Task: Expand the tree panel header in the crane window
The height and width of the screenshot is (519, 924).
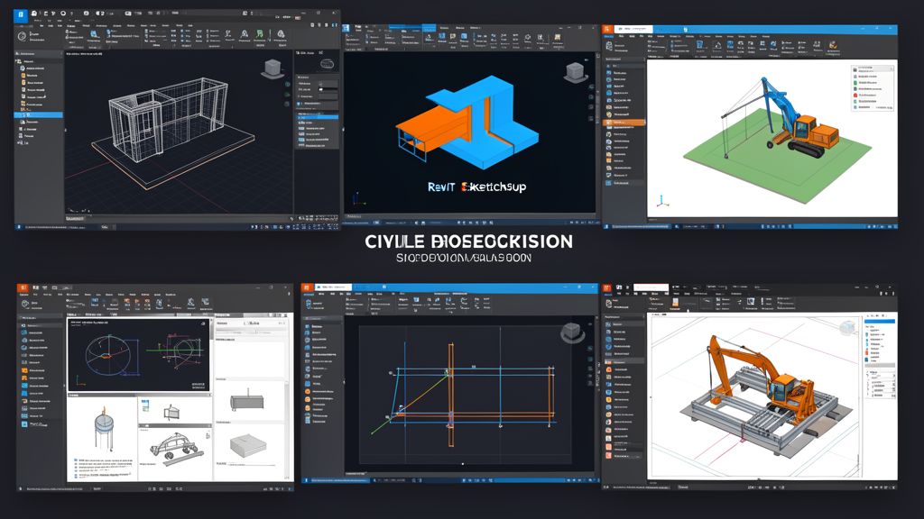Action: 624,59
